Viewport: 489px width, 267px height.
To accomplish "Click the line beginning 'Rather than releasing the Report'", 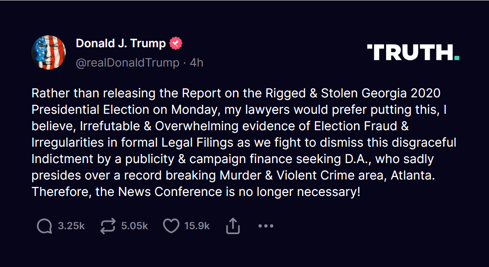I will pos(236,93).
